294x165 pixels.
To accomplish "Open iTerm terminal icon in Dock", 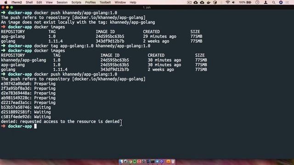I will pyautogui.click(x=153, y=161).
